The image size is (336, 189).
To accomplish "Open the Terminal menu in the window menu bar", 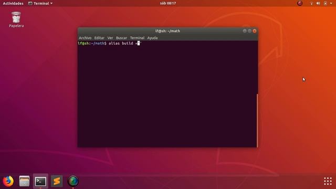I will (137, 38).
